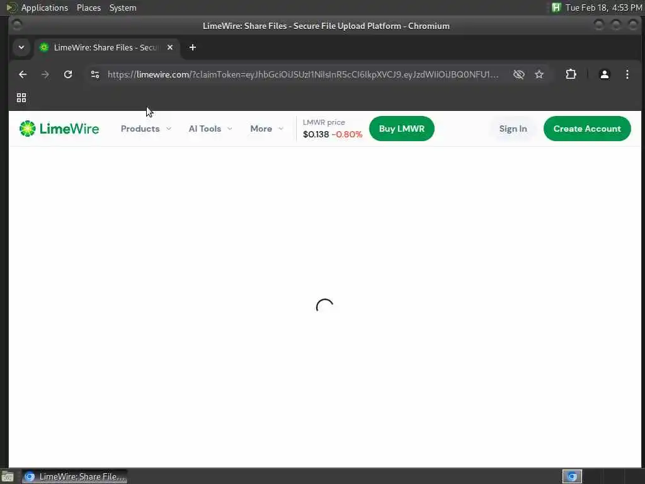Viewport: 645px width, 484px height.
Task: Click Create Account
Action: coord(587,129)
